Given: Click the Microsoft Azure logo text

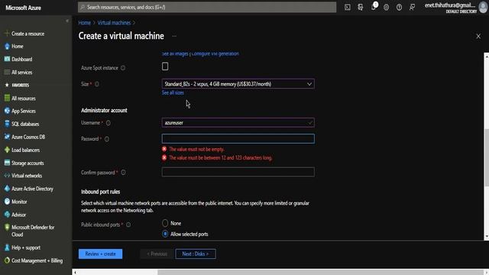Looking at the screenshot, I should 24,8.
